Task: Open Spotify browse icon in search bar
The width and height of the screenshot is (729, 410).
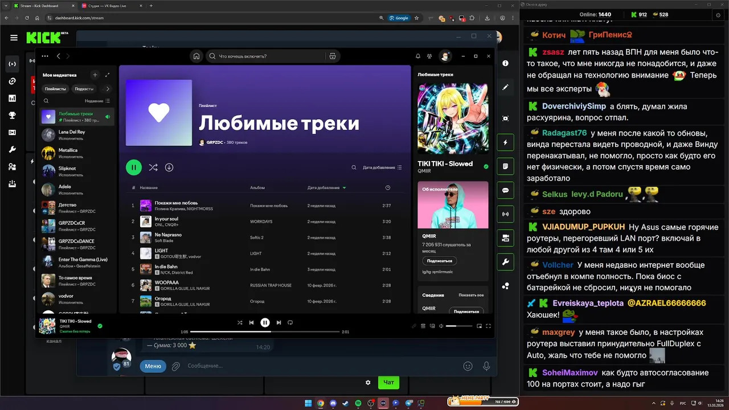Action: click(x=333, y=56)
